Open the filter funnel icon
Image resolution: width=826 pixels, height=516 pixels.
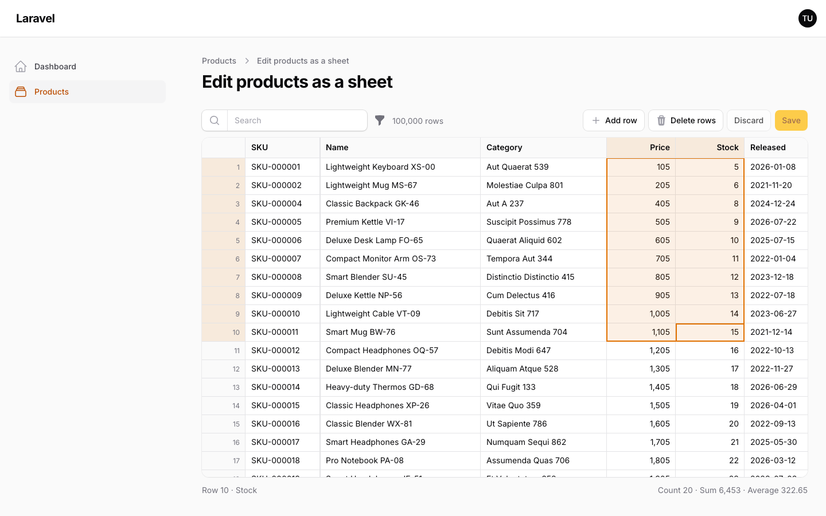pyautogui.click(x=380, y=120)
